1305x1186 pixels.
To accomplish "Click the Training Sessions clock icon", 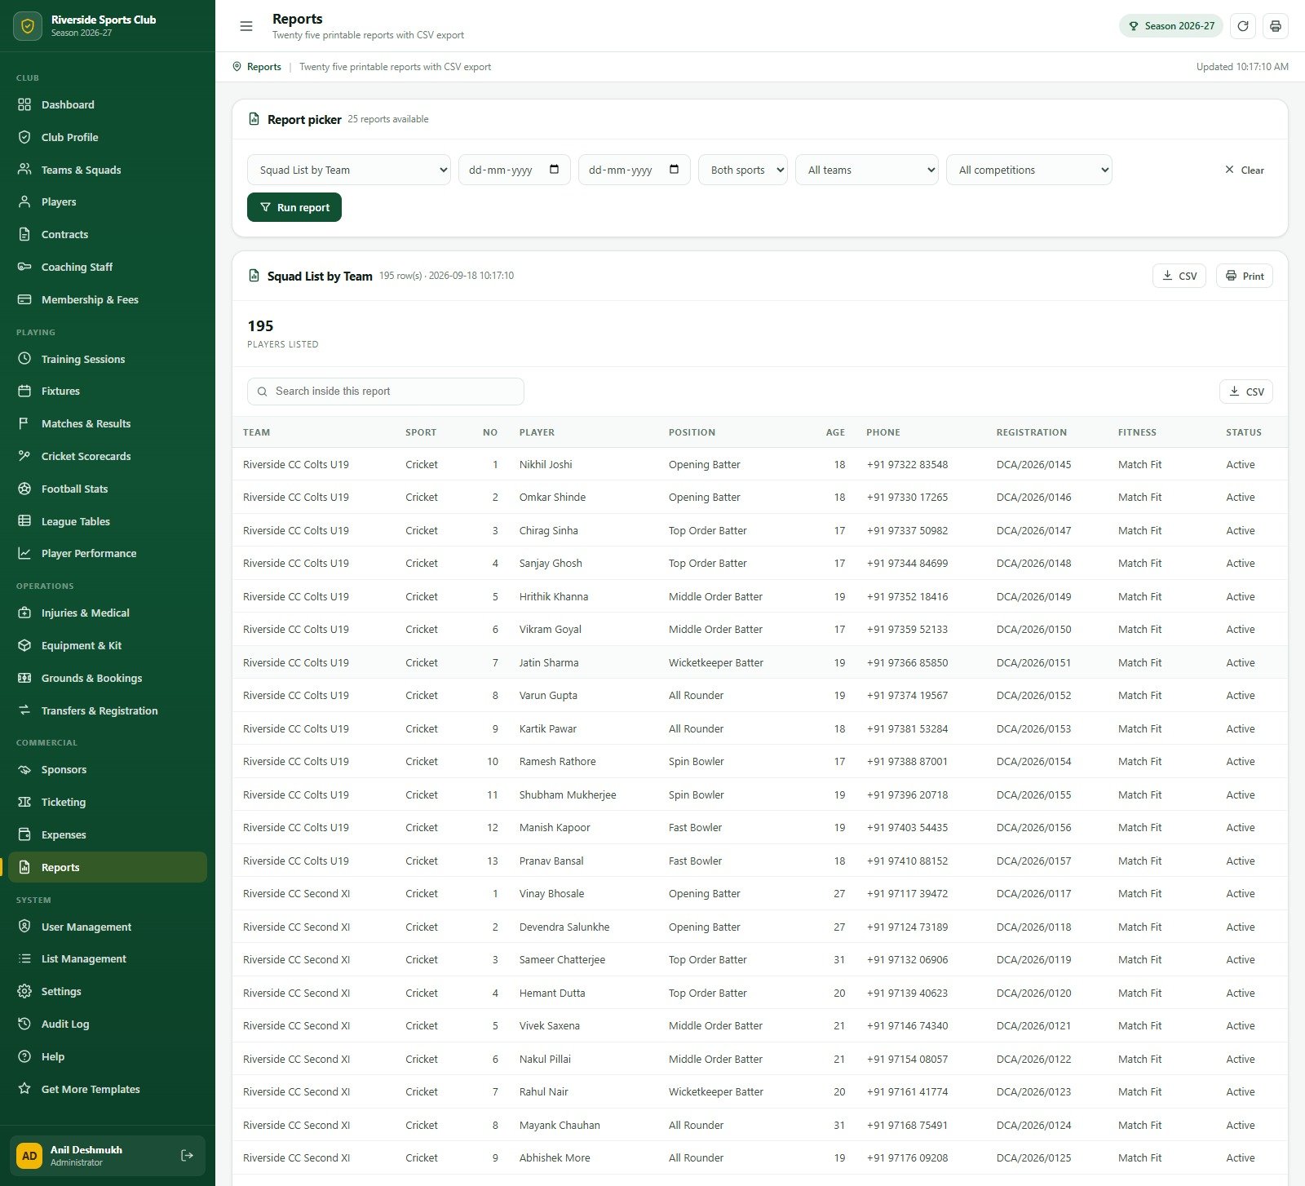I will pos(24,359).
